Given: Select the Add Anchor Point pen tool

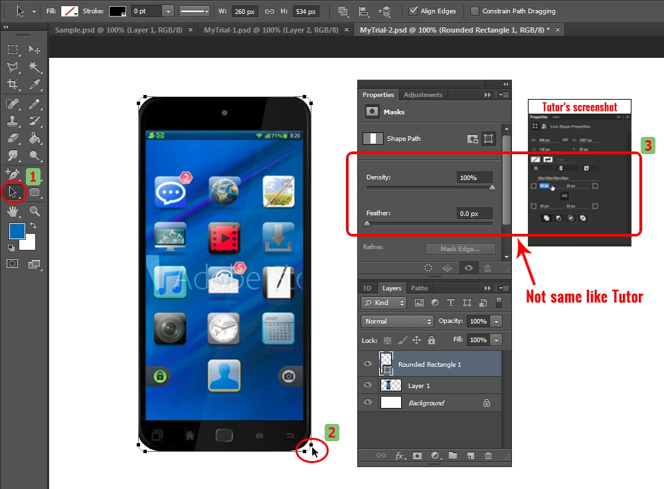Looking at the screenshot, I should pyautogui.click(x=13, y=174).
